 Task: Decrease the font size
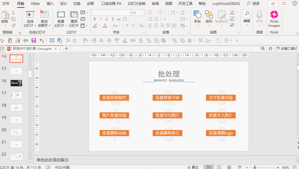click(x=134, y=25)
